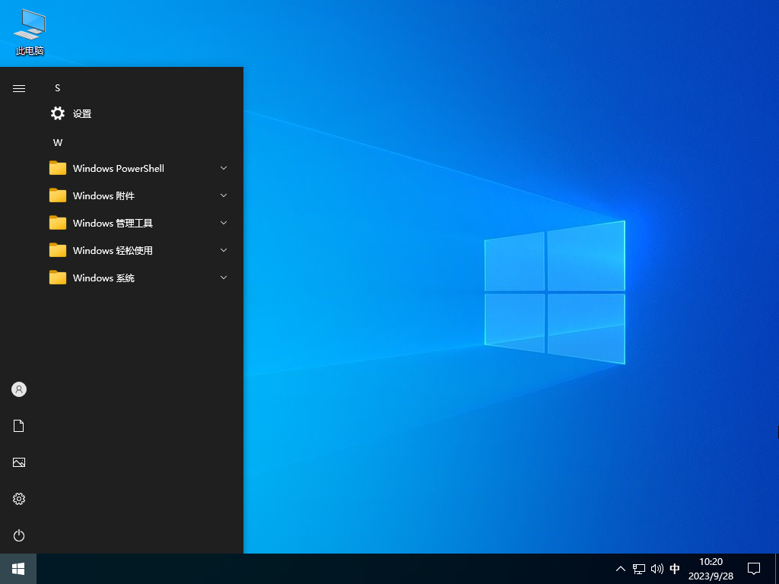
Task: Open the Pictures icon in Start sidebar
Action: (18, 462)
